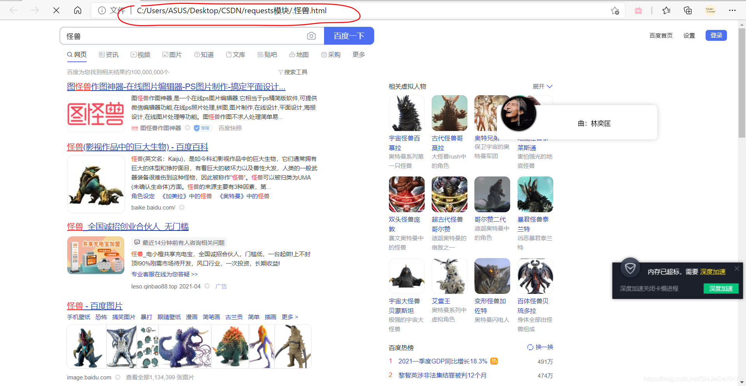Screen dimensions: 746x386
Task: Add page to favorites star icon
Action: [x=615, y=10]
